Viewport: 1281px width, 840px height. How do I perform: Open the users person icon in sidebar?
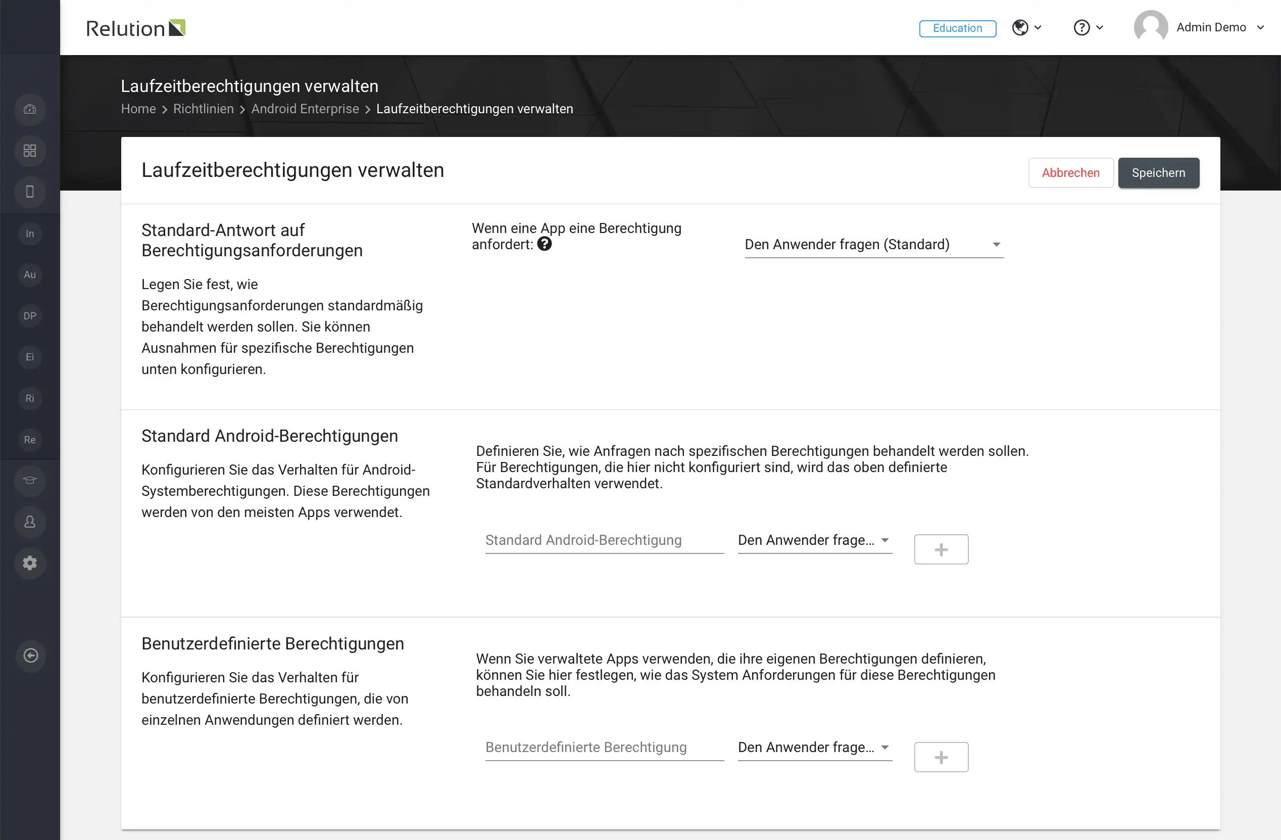click(30, 522)
